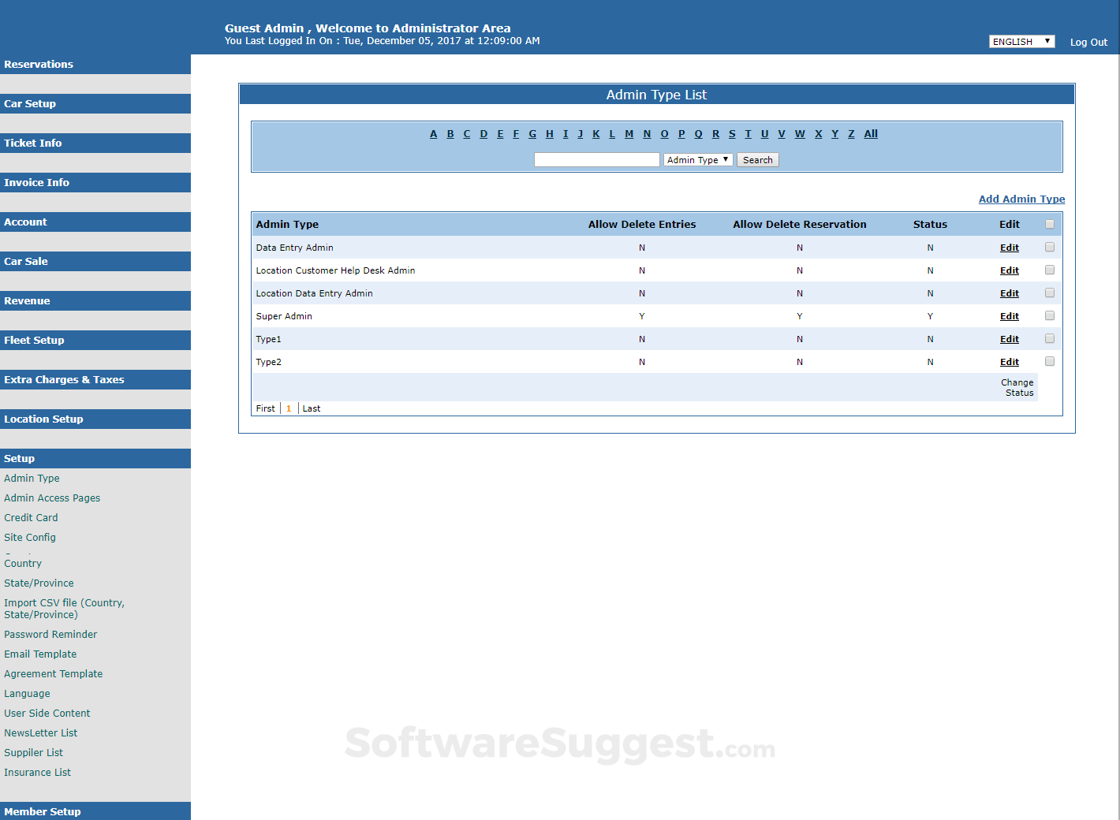Screen dimensions: 1120x820
Task: Go to the Last page of results
Action: (311, 408)
